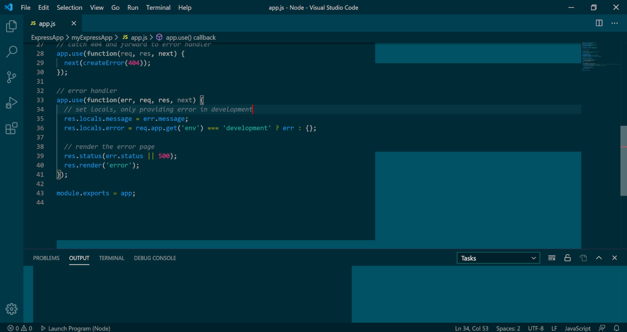Screen dimensions: 627x332
Task: Open the Selection menu
Action: tap(70, 8)
